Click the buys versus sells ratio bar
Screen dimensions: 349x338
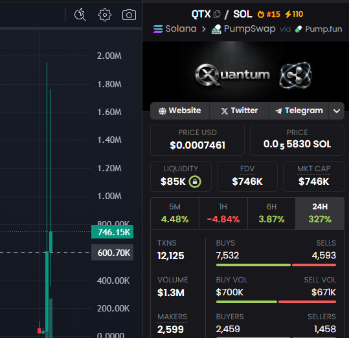point(276,265)
